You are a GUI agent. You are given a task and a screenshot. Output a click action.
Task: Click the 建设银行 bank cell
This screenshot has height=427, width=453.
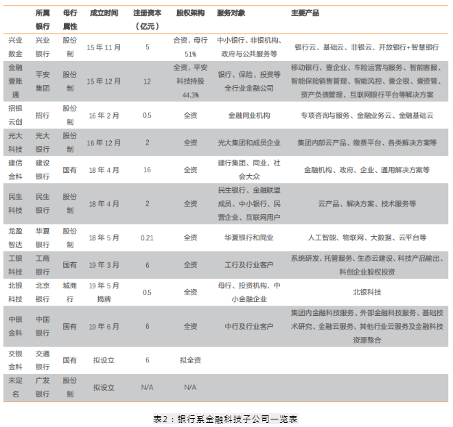[x=43, y=170]
